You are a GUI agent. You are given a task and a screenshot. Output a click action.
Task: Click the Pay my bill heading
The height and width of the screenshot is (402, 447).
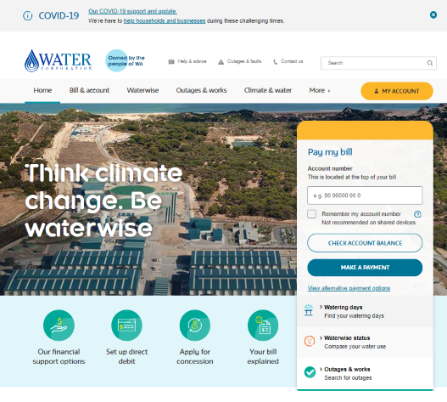pos(330,152)
